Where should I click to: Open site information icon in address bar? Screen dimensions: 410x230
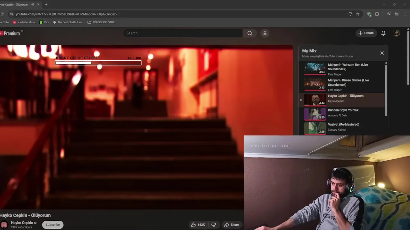click(12, 14)
